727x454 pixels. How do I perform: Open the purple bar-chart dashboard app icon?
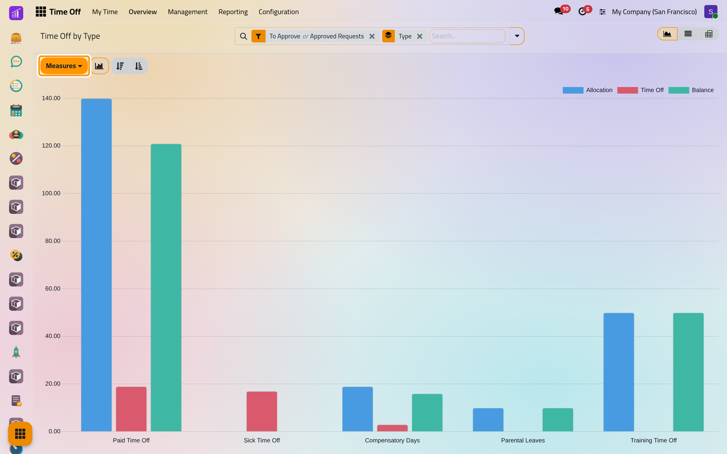point(16,13)
